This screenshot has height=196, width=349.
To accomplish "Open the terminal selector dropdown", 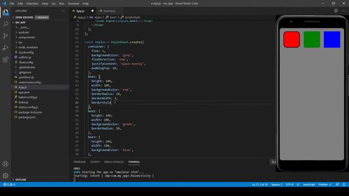I will (273, 162).
